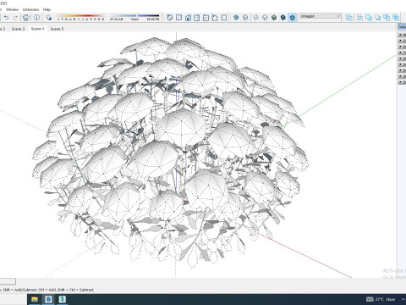Click the green S app taskbar icon

pyautogui.click(x=63, y=299)
